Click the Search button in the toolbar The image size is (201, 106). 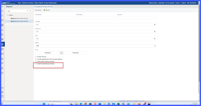tap(38, 10)
